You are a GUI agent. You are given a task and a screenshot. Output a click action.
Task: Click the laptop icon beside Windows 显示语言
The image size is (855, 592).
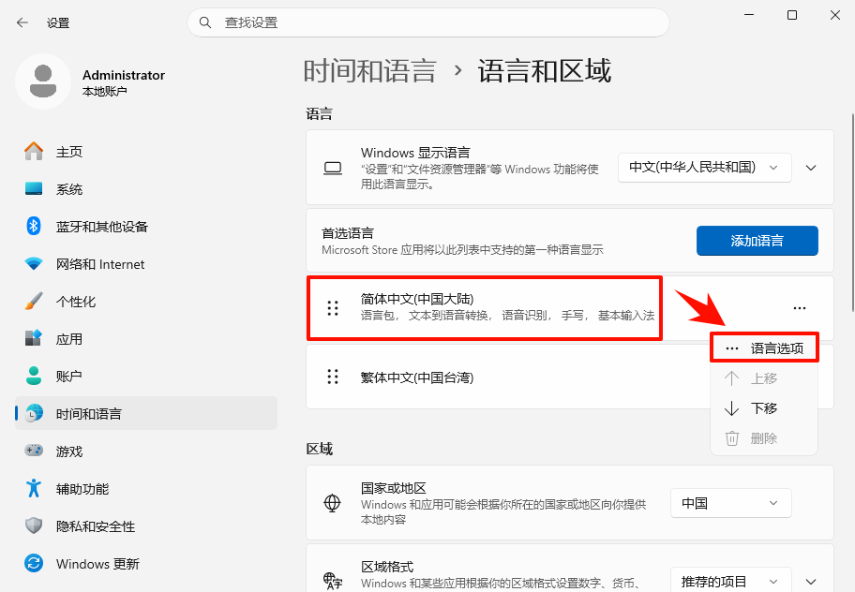tap(333, 169)
